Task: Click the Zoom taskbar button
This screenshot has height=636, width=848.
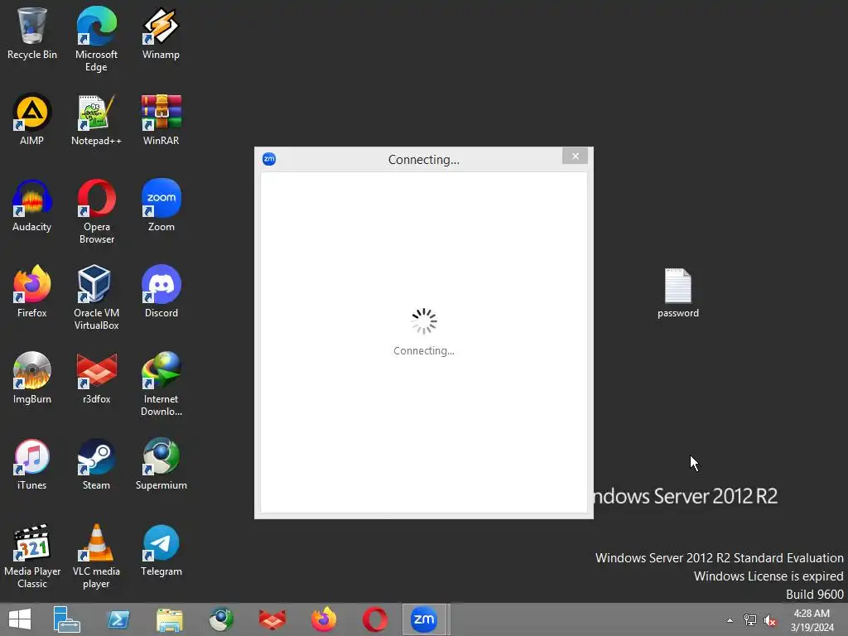Action: pos(424,619)
